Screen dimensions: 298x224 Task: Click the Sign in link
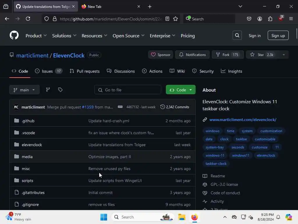click(255, 36)
